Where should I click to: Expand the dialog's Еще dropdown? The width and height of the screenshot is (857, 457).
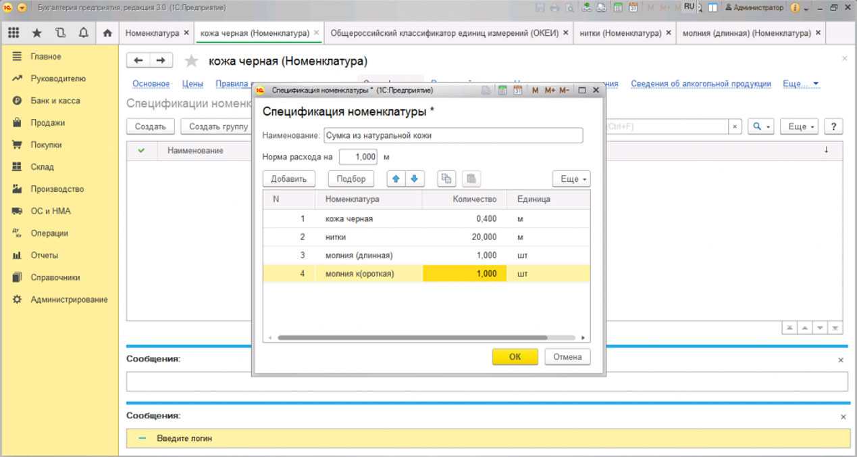[571, 178]
